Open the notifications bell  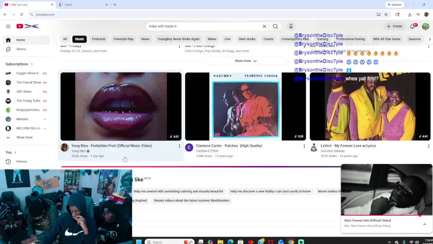point(413,26)
